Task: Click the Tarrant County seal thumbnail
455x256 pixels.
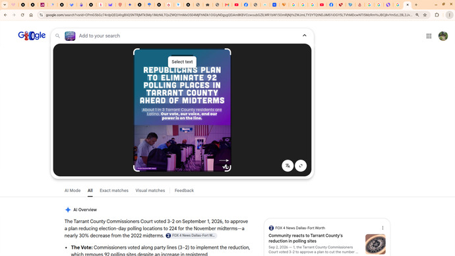Action: 375,244
